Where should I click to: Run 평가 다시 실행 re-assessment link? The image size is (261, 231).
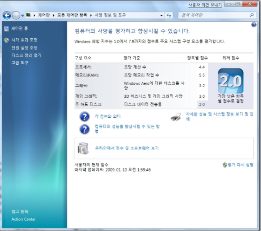click(x=241, y=165)
